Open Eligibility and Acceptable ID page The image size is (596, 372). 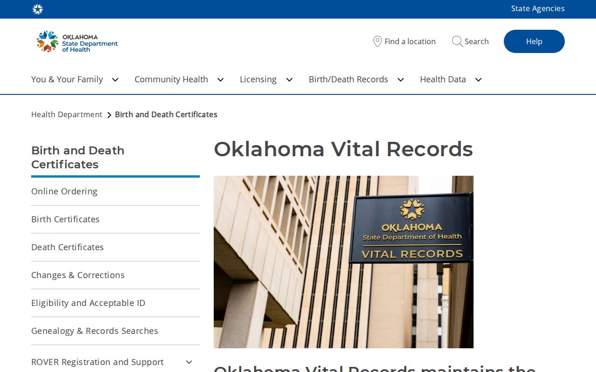[115, 303]
